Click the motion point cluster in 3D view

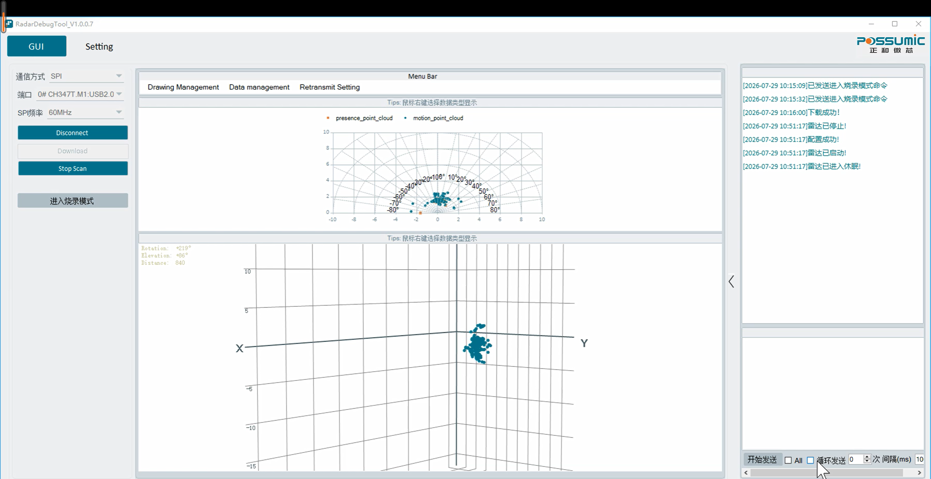[x=478, y=344]
